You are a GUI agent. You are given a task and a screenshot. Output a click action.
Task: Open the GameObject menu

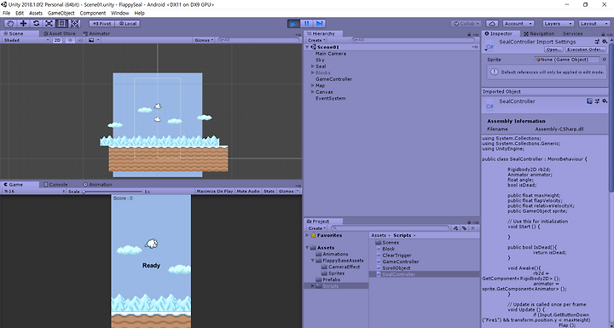tap(61, 13)
